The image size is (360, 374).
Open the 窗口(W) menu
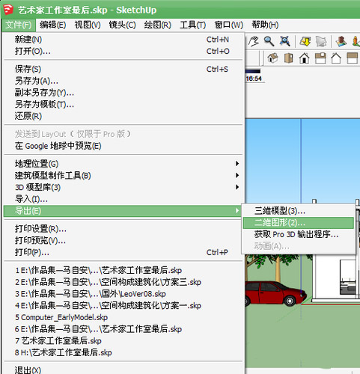[229, 25]
